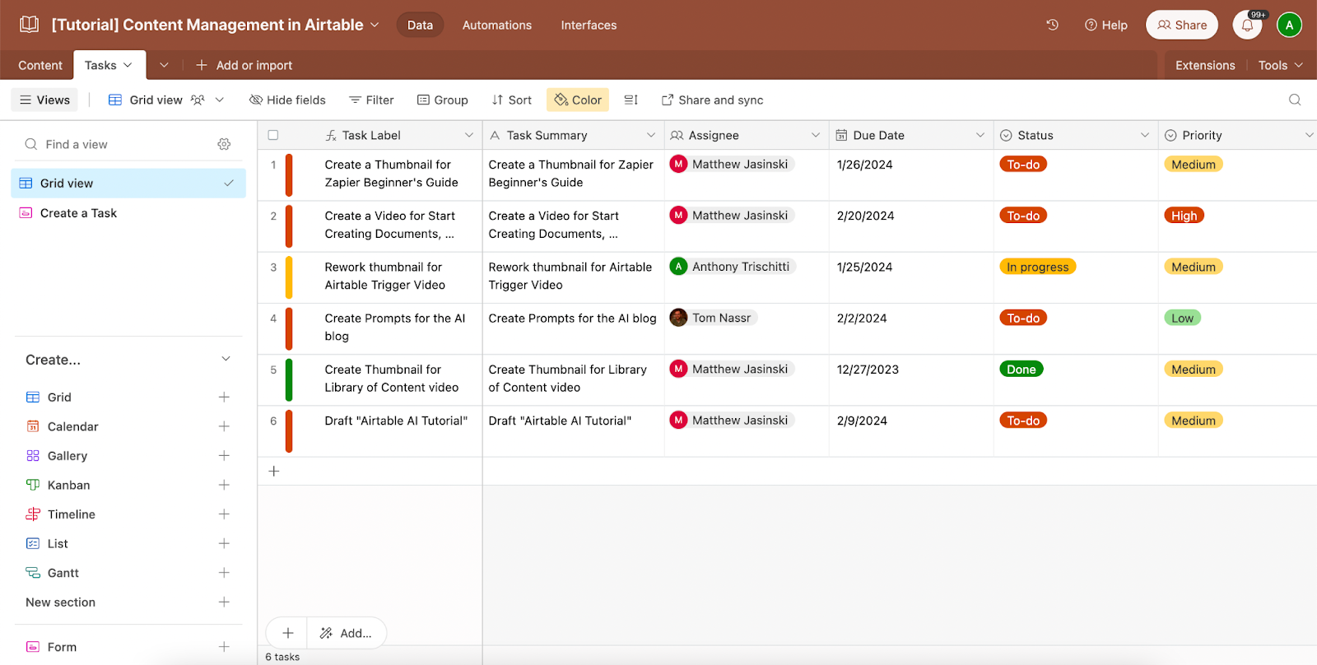Click Add or import

tap(244, 65)
